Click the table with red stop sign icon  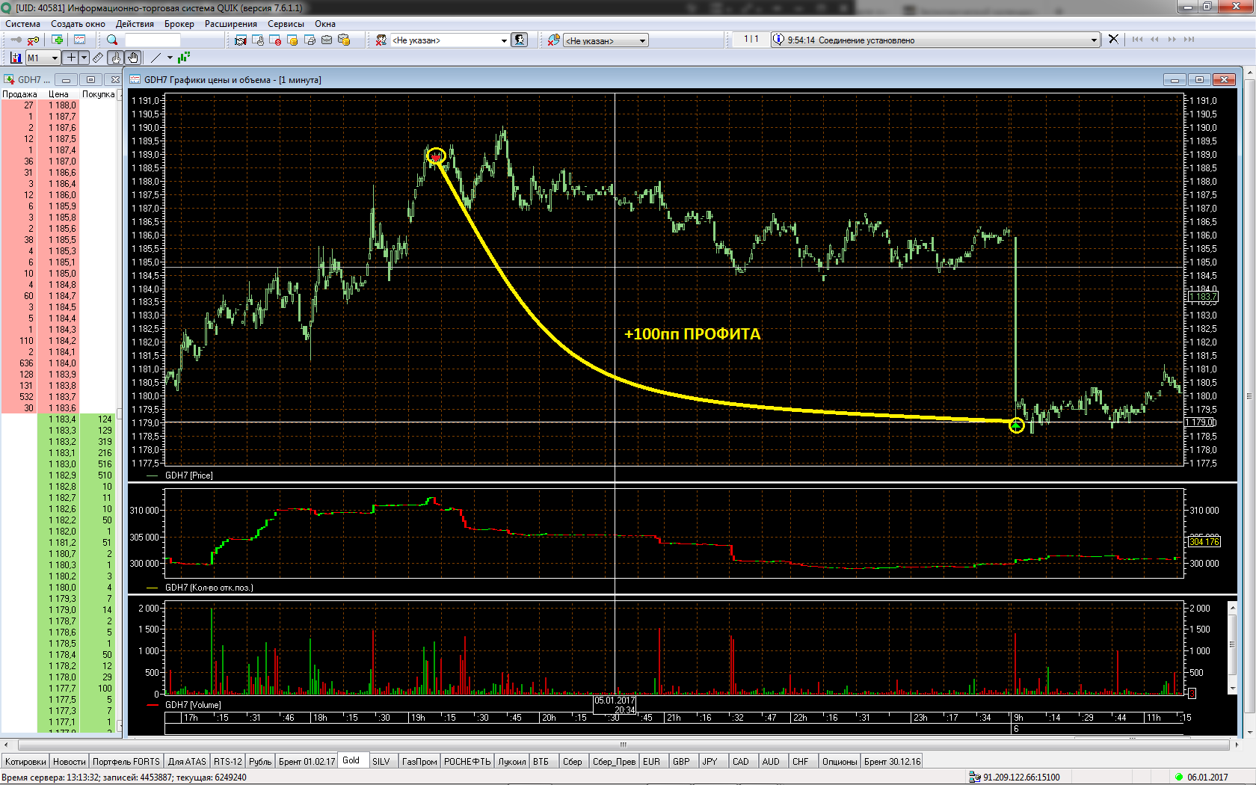click(275, 40)
